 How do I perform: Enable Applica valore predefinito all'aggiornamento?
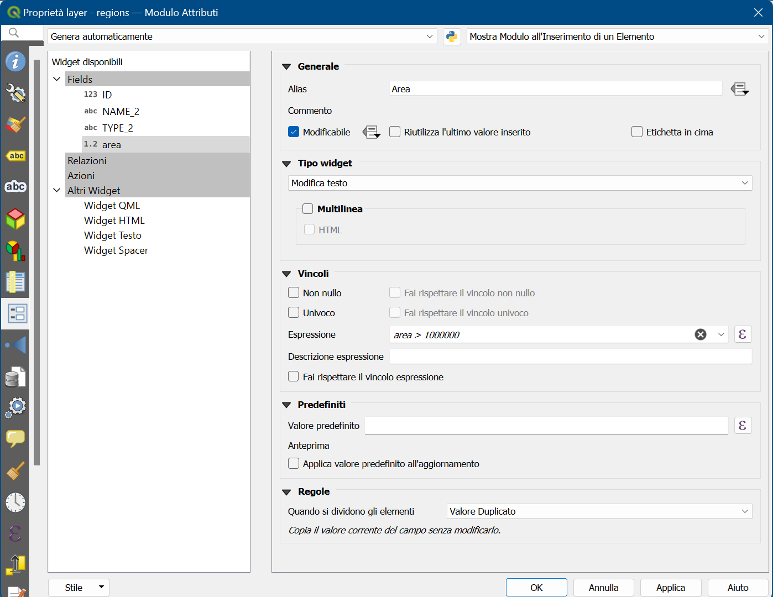[294, 464]
